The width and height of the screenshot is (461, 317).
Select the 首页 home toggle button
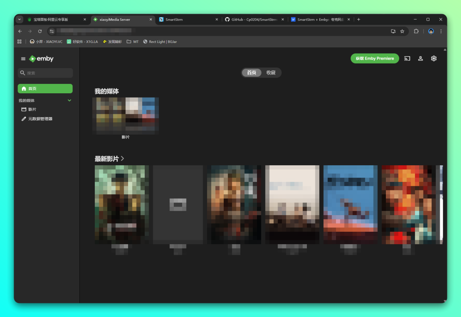tap(251, 73)
